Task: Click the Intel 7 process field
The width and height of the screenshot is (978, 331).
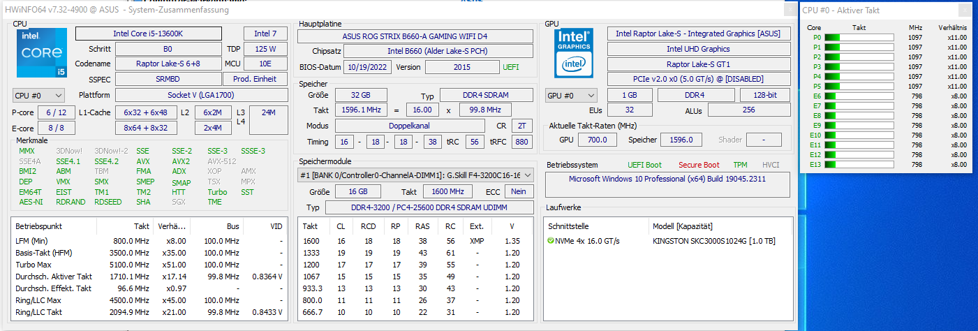Action: point(265,34)
